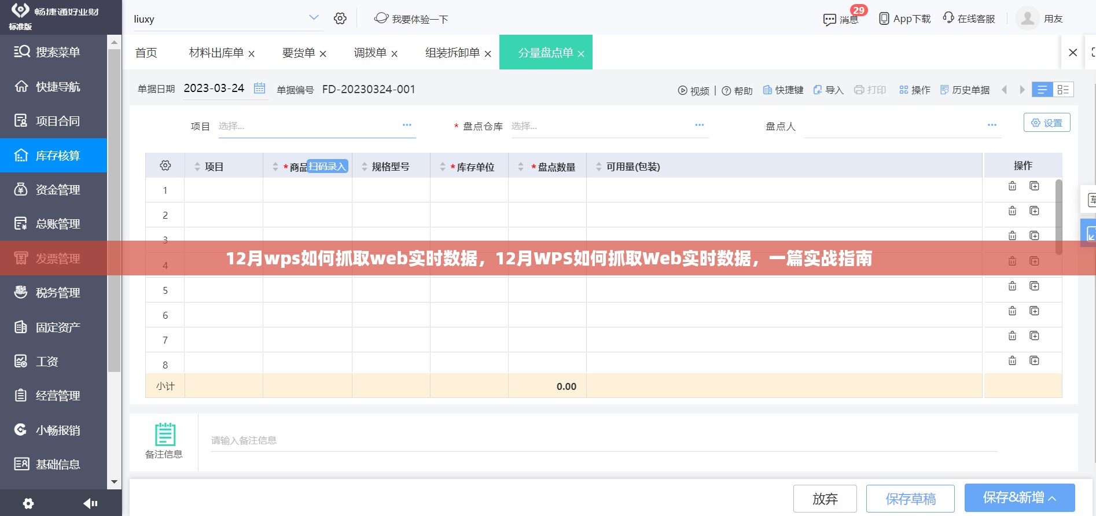Open 税务管理 in the sidebar
Image resolution: width=1096 pixels, height=516 pixels.
coord(53,293)
